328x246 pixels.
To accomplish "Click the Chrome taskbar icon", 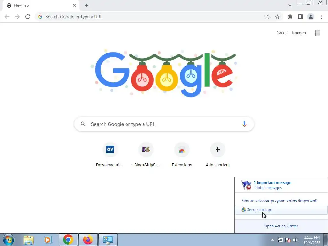I will click(68, 240).
